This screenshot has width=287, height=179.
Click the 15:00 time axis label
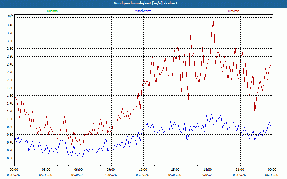176,170
